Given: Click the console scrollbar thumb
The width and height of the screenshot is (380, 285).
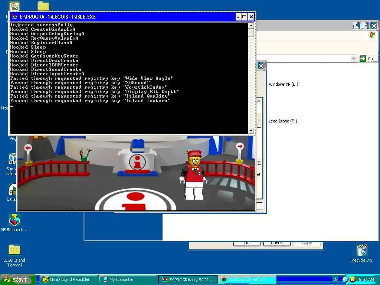Looking at the screenshot, I should pyautogui.click(x=251, y=33).
